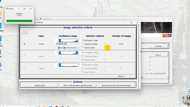Toggle second checkbox below Browse button
This screenshot has width=190, height=107.
coord(150,62)
